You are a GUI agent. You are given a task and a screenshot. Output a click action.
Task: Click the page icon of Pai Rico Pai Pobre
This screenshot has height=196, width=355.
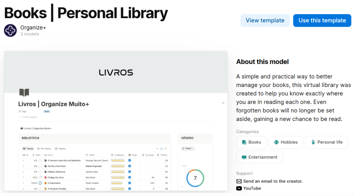pos(45,166)
